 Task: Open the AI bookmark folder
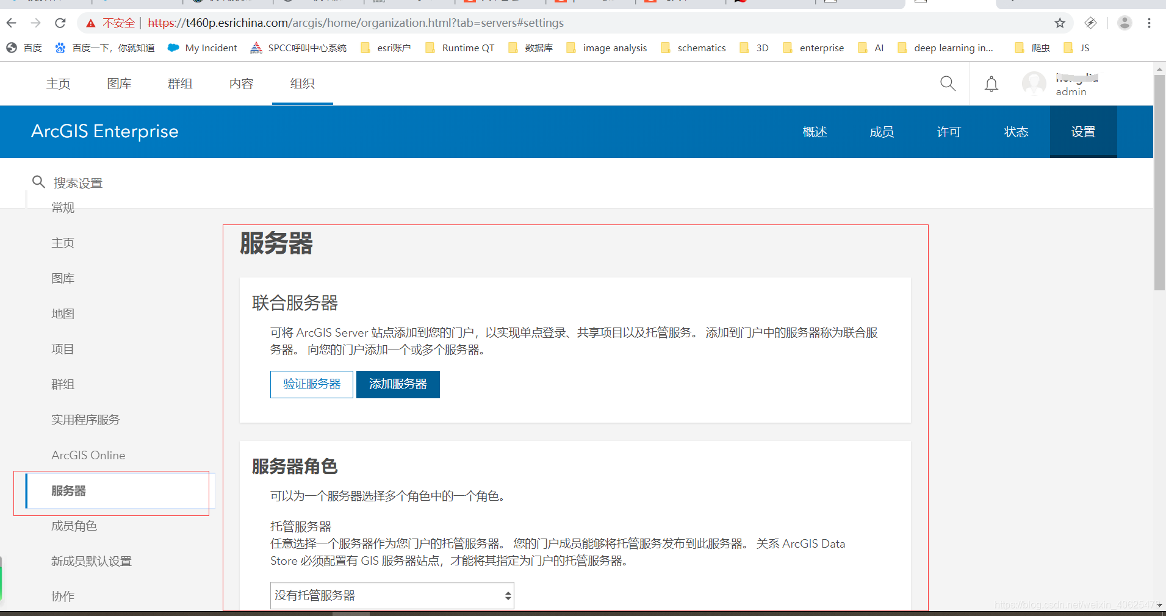coord(871,48)
